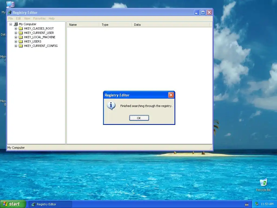Select the HKEY_CLASSES_ROOT label

coord(39,28)
